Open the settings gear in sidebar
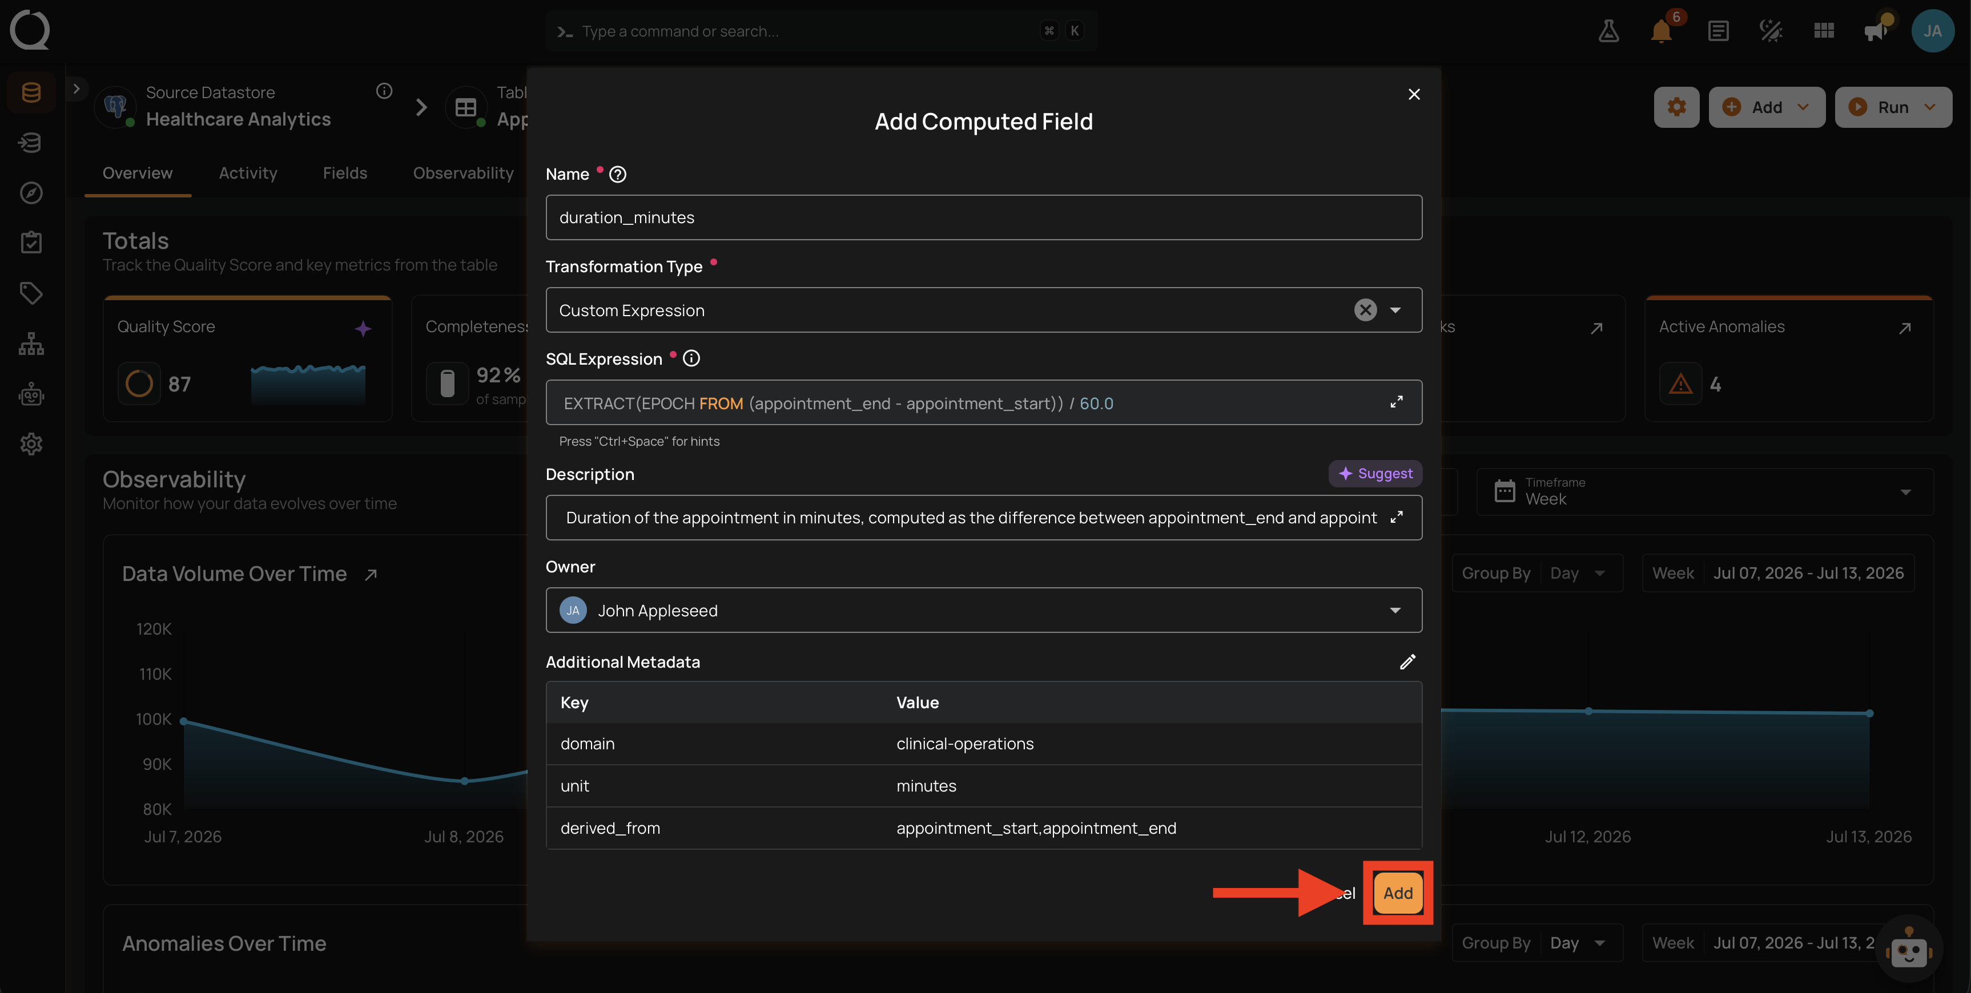The height and width of the screenshot is (993, 1971). point(31,444)
